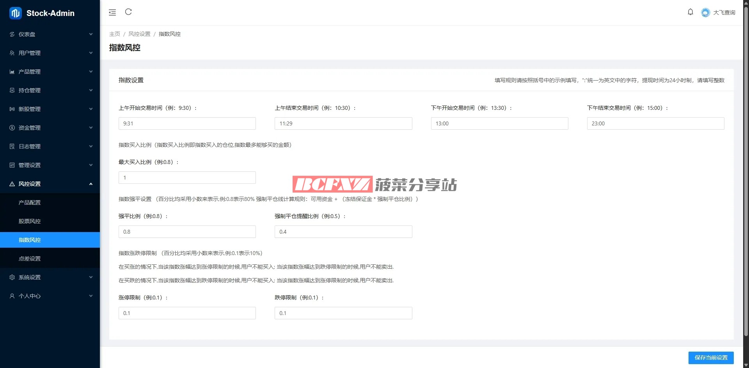Click the page refresh icon
749x368 pixels.
[x=128, y=12]
